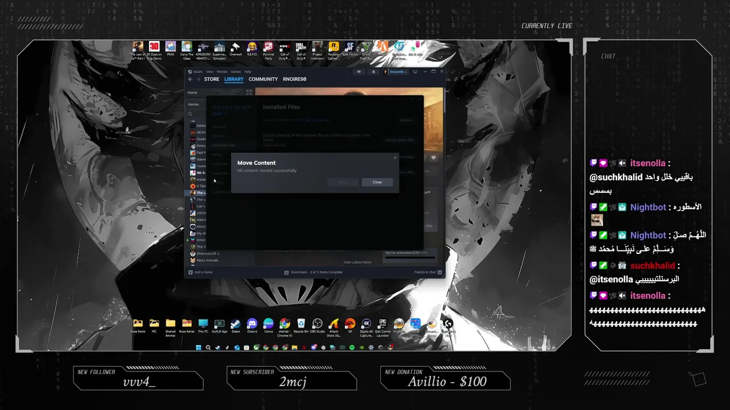Open Steam notifications bell
Screen dimensions: 730x410
pos(374,72)
